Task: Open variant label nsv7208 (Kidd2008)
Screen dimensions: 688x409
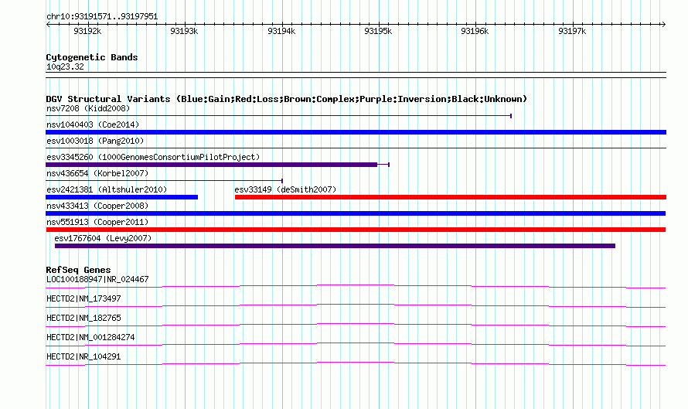Action: (x=88, y=108)
